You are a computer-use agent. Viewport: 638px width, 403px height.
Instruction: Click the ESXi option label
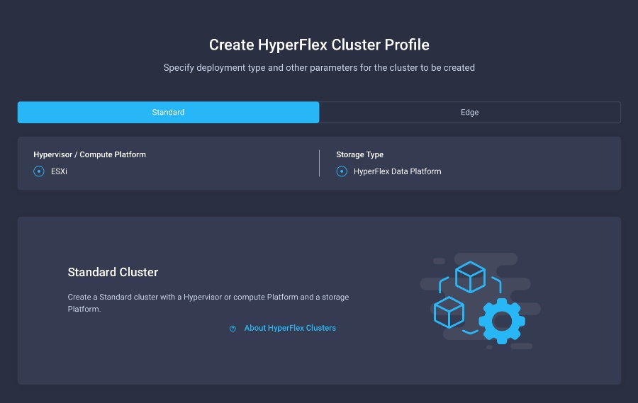point(59,171)
